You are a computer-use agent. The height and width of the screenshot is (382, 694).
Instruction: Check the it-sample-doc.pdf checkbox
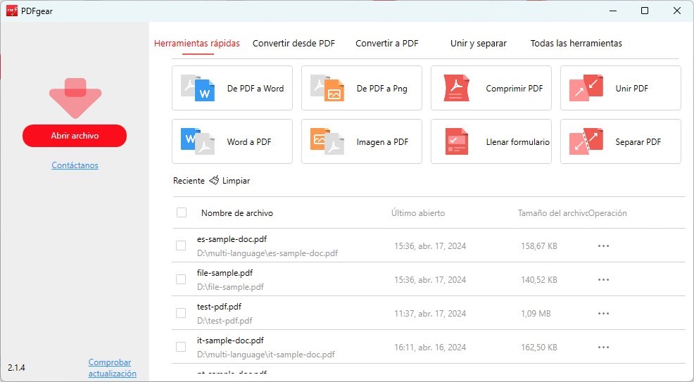(x=181, y=347)
